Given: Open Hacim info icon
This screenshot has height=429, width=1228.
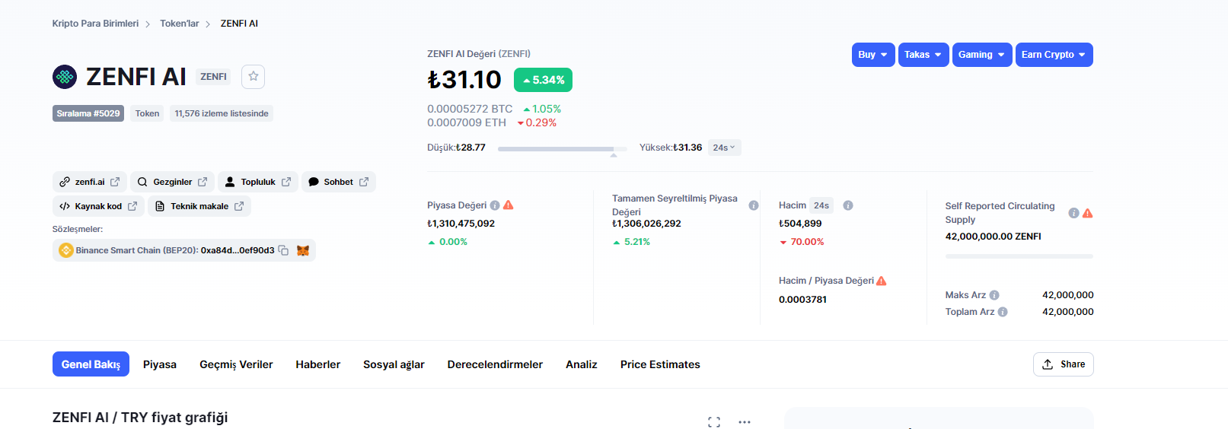Looking at the screenshot, I should coord(848,205).
